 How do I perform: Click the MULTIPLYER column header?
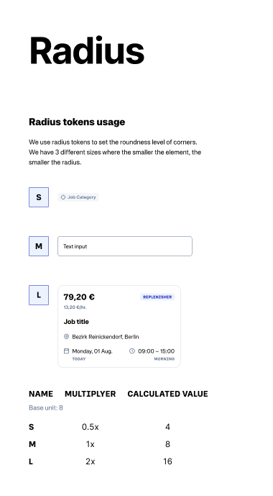[91, 394]
